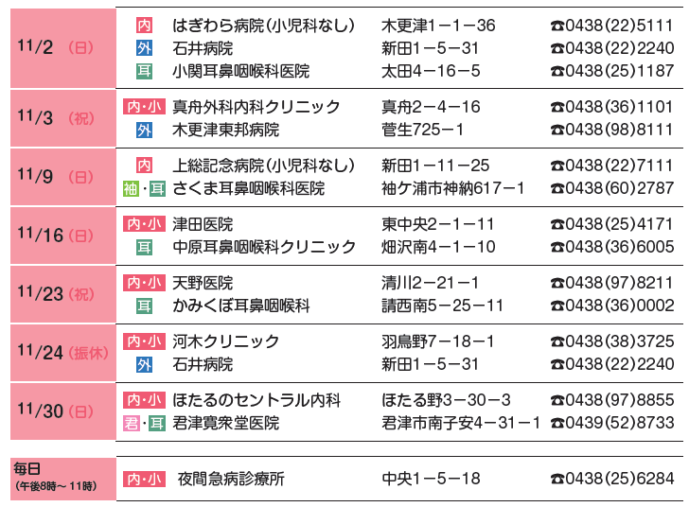The height and width of the screenshot is (507, 689).
Task: Tap the phone icon beside 0438(98)8111
Action: [x=556, y=131]
